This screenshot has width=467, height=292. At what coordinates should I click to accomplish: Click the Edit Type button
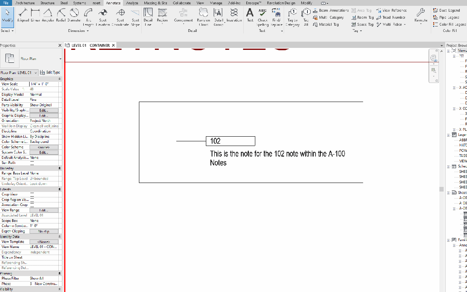point(50,72)
